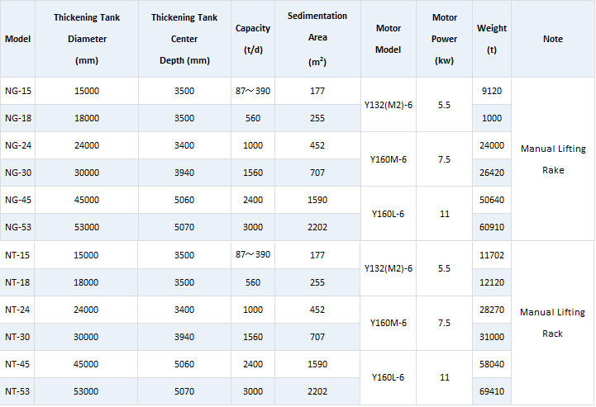Click the Motor Power (kw) header
The width and height of the screenshot is (596, 407).
(x=444, y=39)
